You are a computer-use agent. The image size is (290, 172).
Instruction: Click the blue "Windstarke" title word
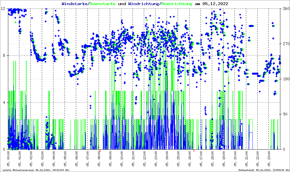(75, 4)
